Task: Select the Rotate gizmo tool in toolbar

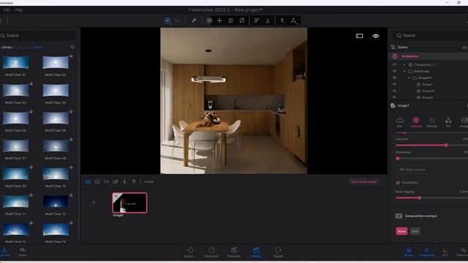Action: [x=231, y=20]
